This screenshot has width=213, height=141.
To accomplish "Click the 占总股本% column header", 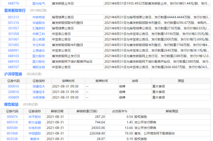I will [120, 111].
